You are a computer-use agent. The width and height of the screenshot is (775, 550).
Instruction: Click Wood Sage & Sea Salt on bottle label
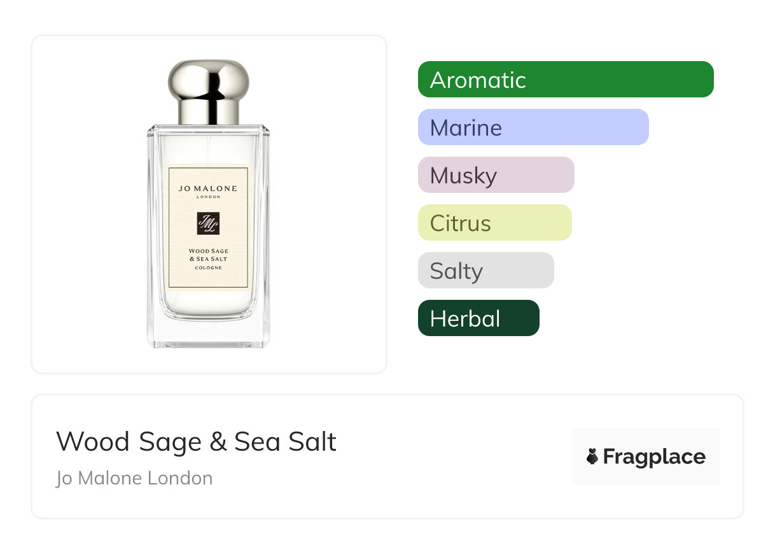coord(208,255)
